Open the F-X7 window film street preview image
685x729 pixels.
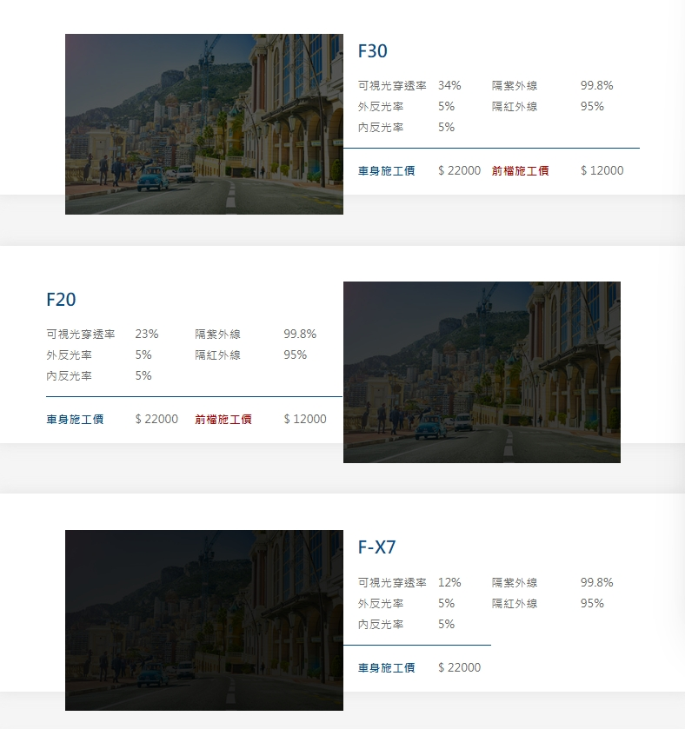pos(204,620)
